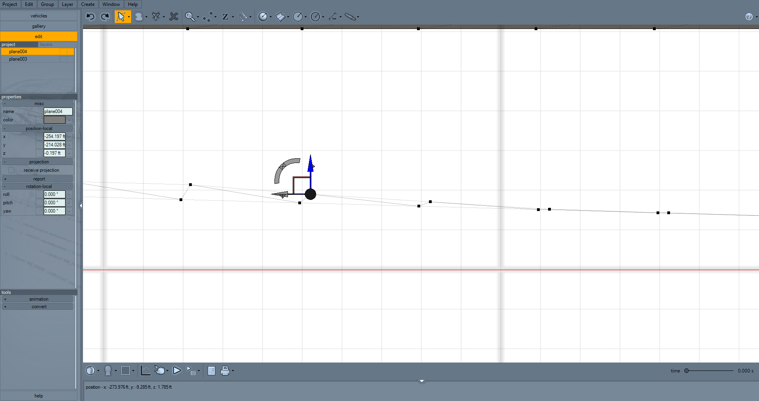
Task: Click the snap points plus-signs icon
Action: [208, 17]
